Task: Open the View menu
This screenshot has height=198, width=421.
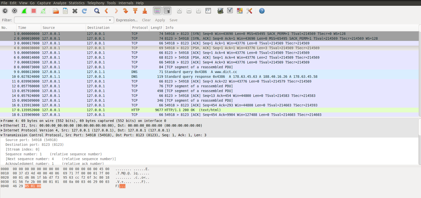Action: coord(23,3)
